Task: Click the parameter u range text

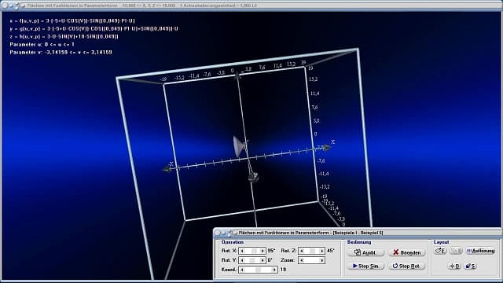Action: click(42, 44)
